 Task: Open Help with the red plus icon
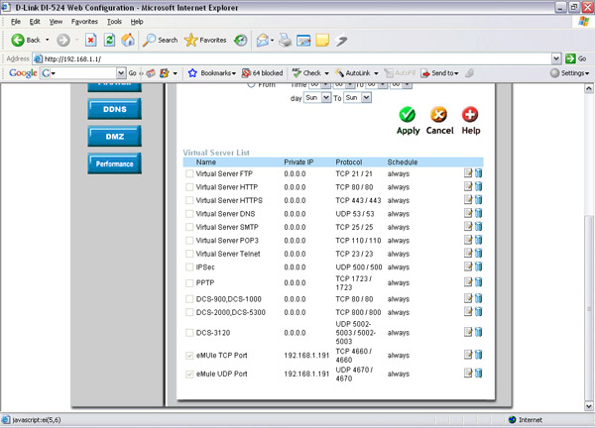click(470, 116)
